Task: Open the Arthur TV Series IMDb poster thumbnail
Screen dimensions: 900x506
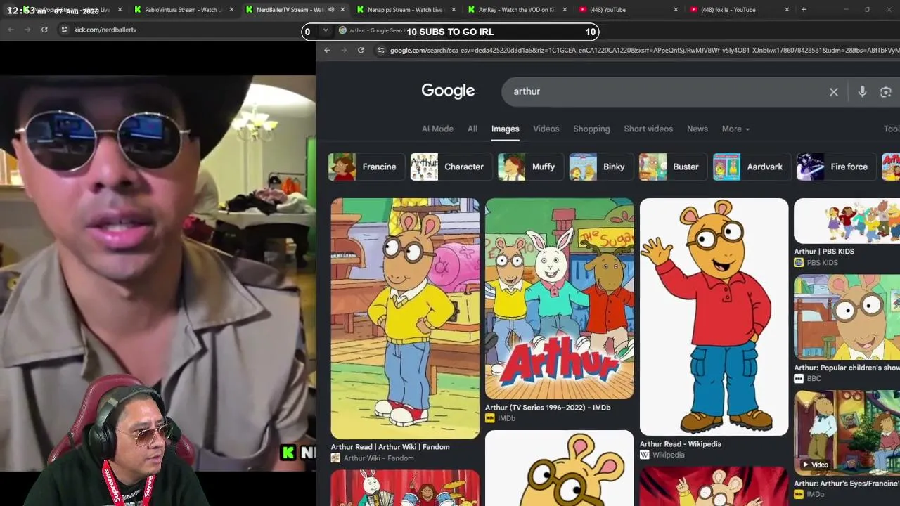Action: click(x=560, y=299)
